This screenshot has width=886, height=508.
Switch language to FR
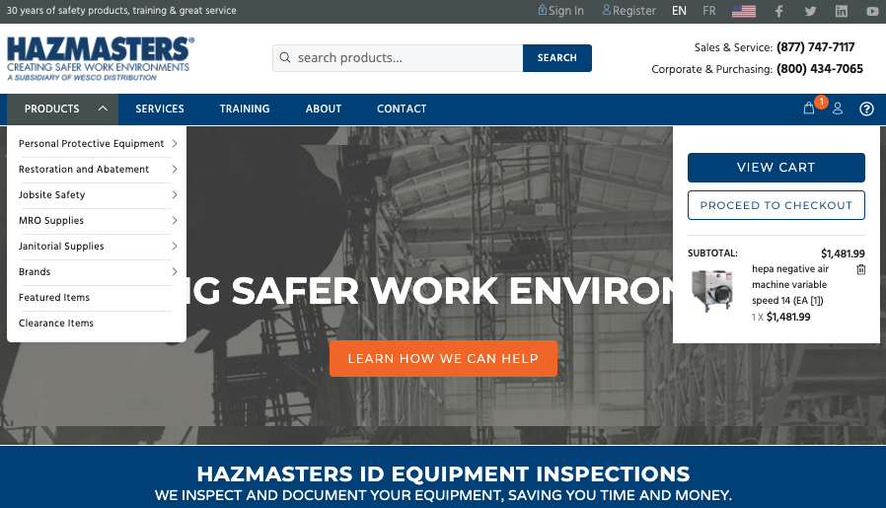click(709, 11)
